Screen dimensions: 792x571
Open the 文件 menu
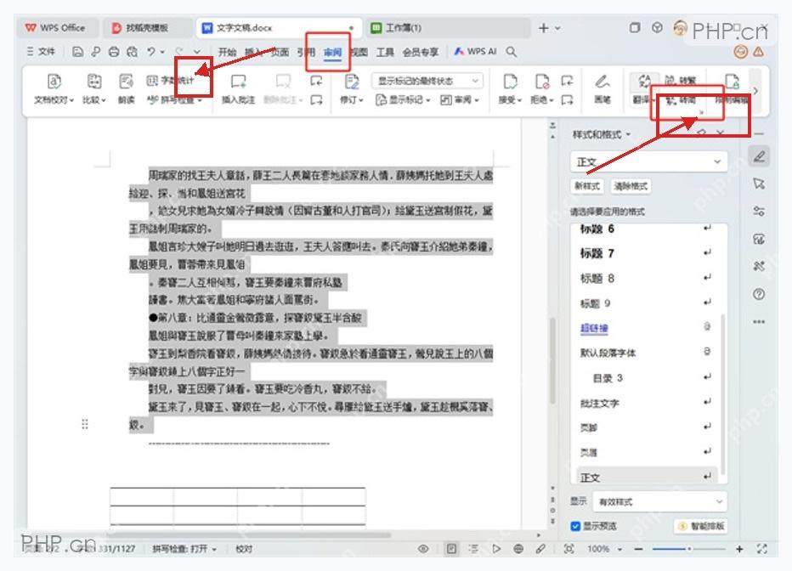pos(41,52)
